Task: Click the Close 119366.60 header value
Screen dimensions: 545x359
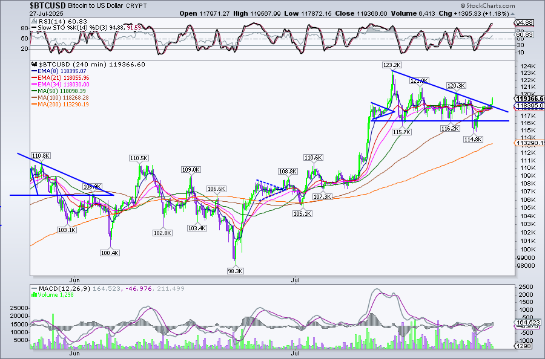Action: coord(361,13)
